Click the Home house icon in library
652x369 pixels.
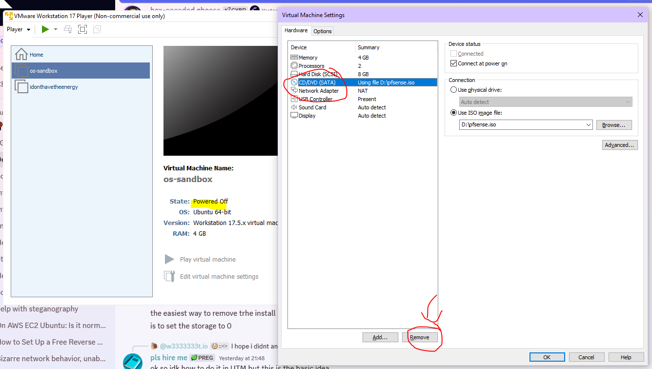click(21, 54)
